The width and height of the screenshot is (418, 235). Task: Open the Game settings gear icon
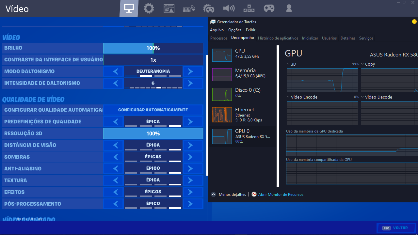pos(149,8)
